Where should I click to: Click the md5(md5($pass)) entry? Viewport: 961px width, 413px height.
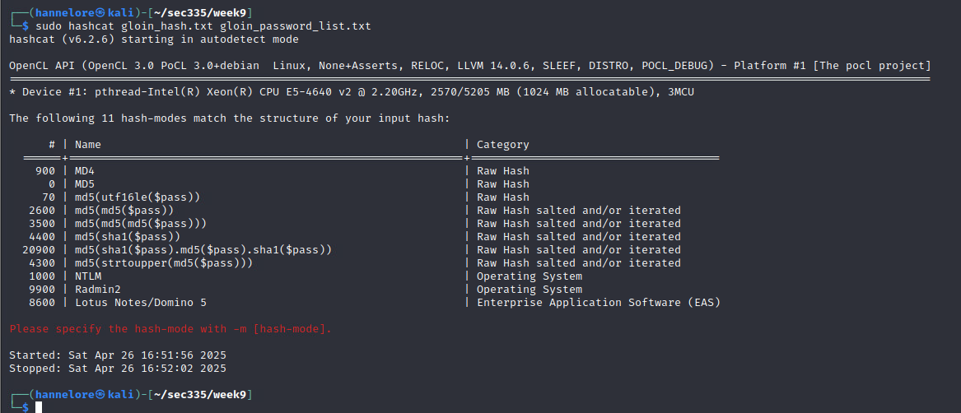coord(124,211)
